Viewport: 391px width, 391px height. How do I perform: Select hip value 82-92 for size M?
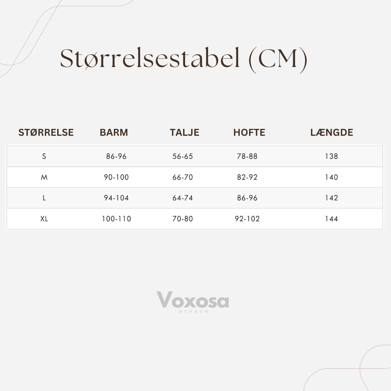tap(247, 177)
